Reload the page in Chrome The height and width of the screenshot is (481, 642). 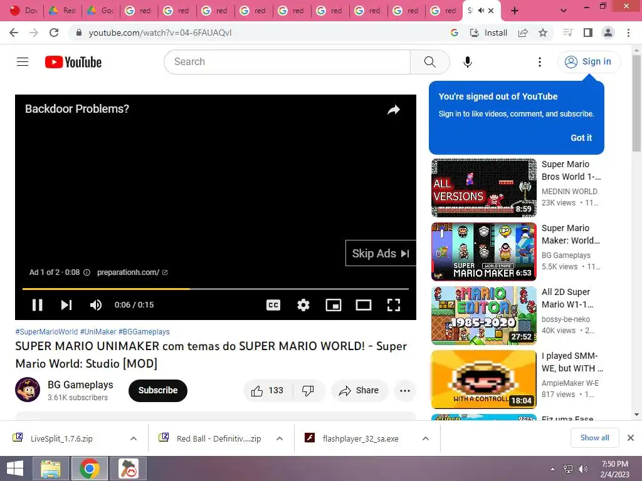[54, 33]
